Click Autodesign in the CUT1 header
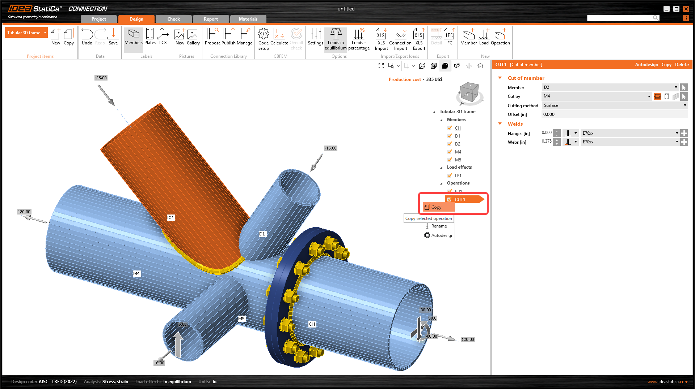This screenshot has width=695, height=390. click(x=646, y=65)
